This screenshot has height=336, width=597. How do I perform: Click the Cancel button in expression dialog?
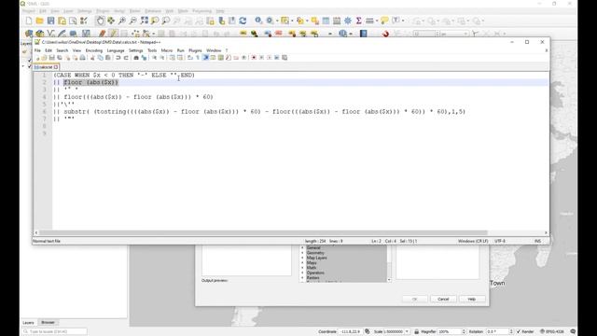click(x=443, y=299)
